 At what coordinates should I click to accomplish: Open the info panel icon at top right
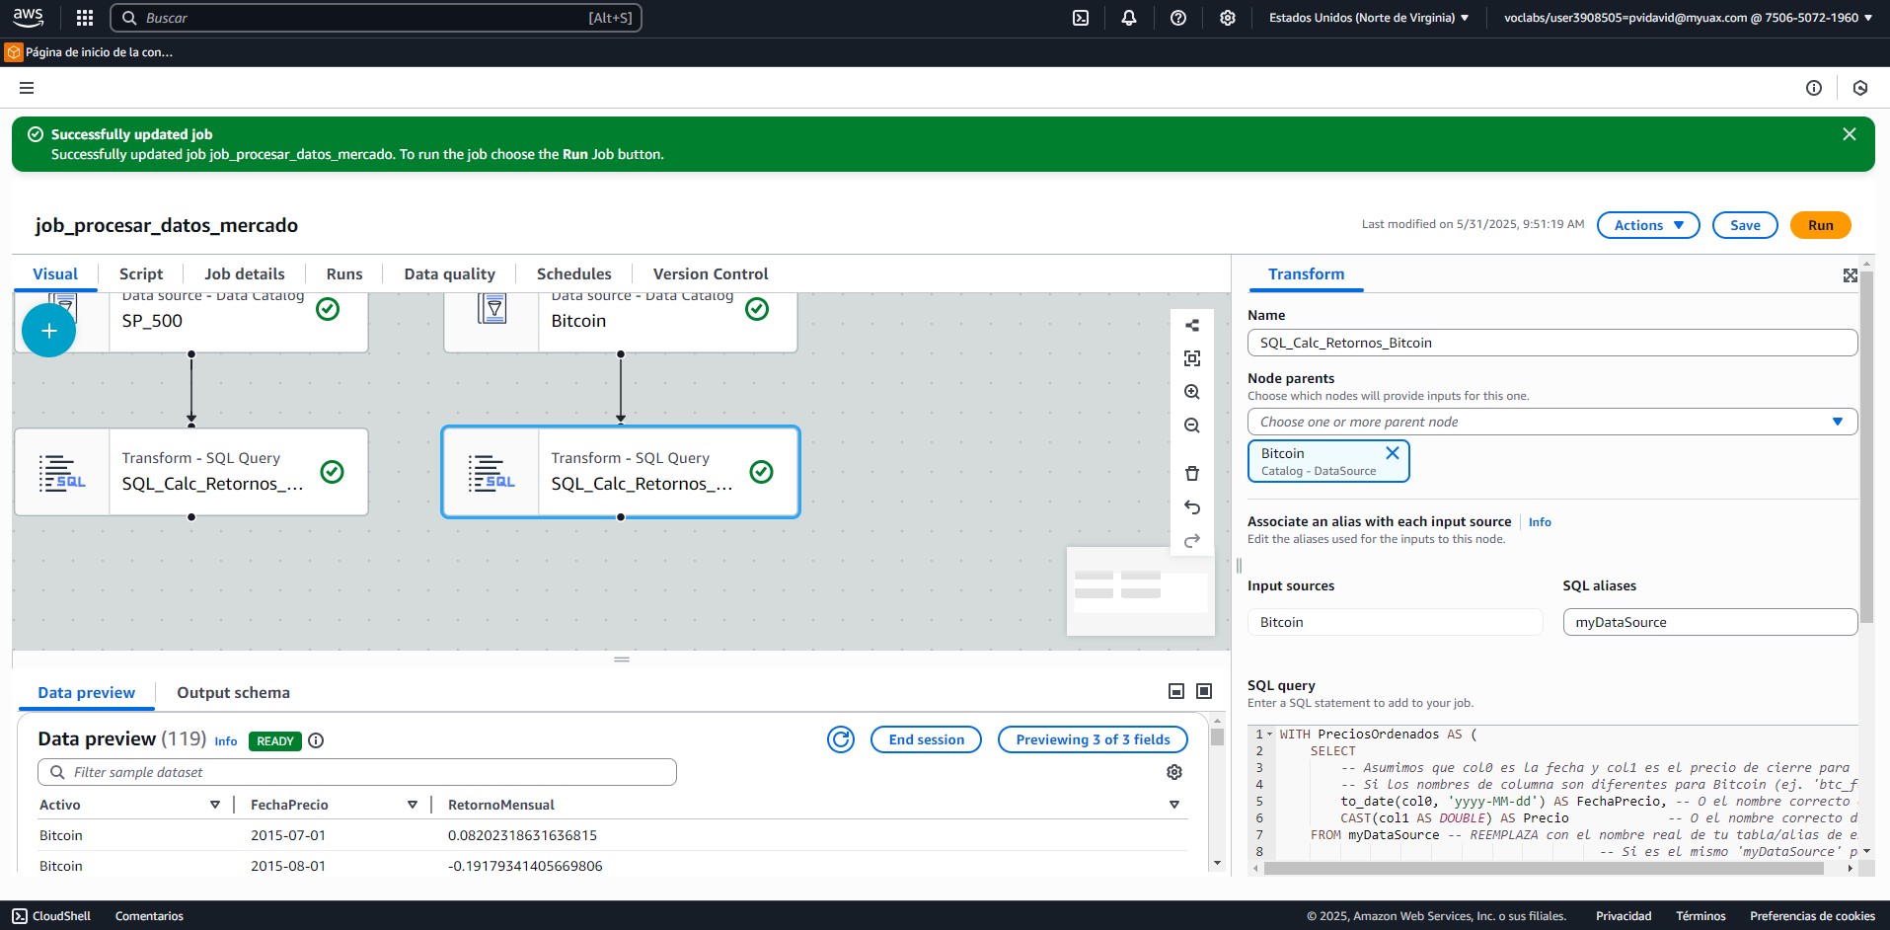(1814, 88)
